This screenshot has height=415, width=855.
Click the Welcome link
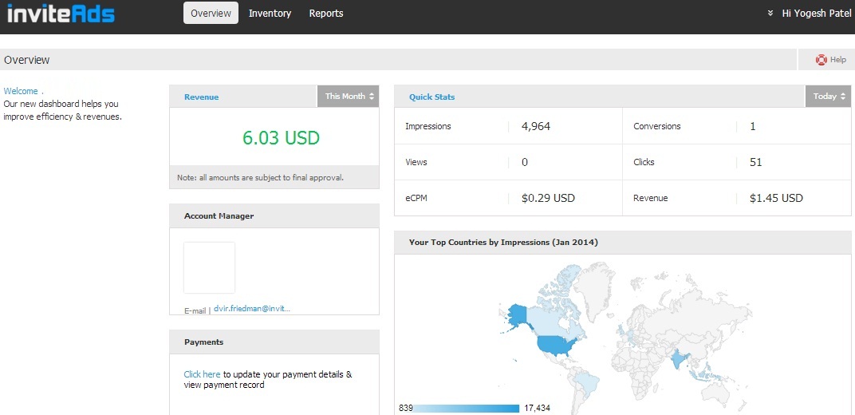pos(21,91)
